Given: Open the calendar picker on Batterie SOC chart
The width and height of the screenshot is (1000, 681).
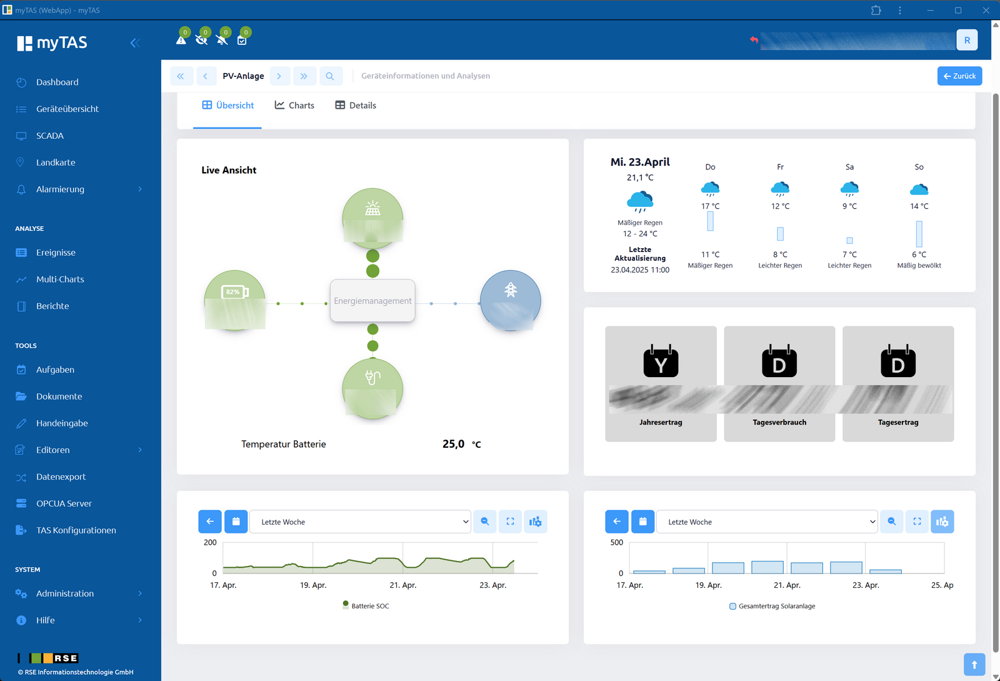Looking at the screenshot, I should [x=236, y=522].
